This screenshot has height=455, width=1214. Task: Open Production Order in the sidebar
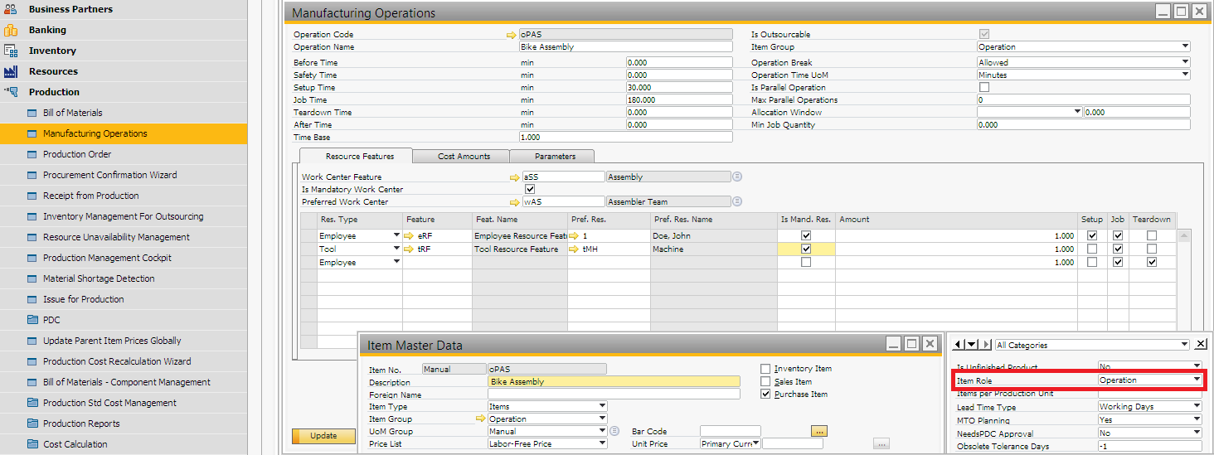[x=77, y=154]
